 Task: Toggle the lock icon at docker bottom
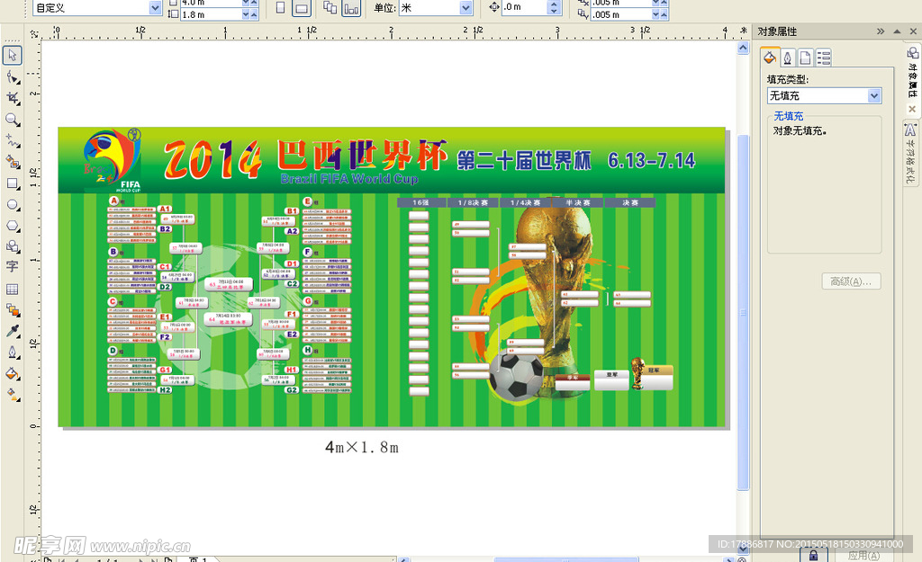coord(813,555)
